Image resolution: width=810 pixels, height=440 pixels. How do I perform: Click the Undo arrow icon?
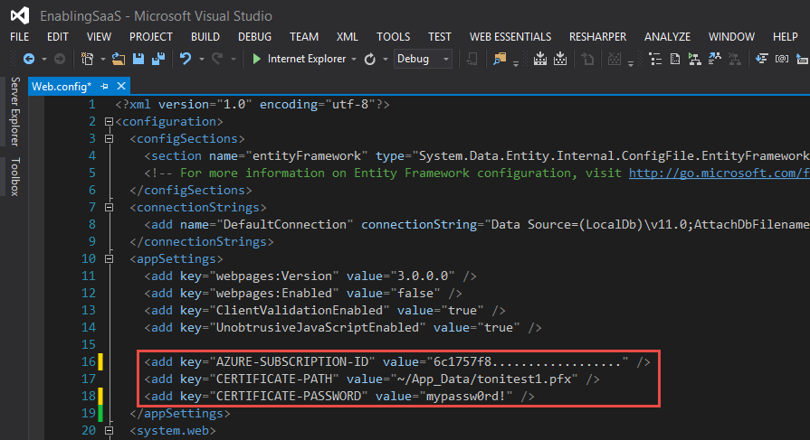186,59
